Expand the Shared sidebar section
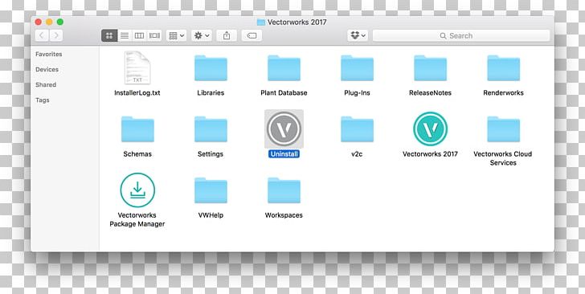This screenshot has height=294, width=585. pos(46,84)
